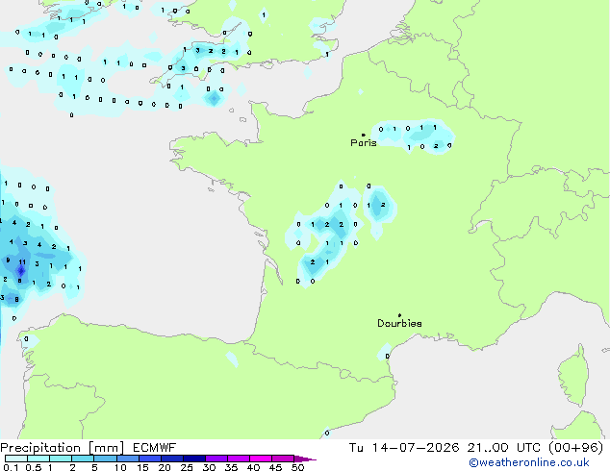Click the legend label '35'
610x471 pixels.
pyautogui.click(x=231, y=467)
